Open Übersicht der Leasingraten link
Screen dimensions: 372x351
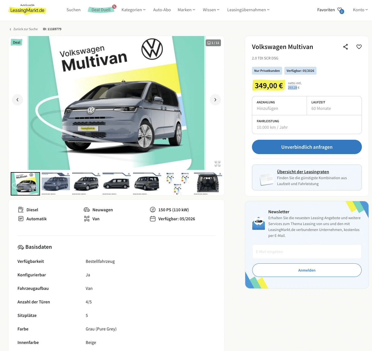[303, 172]
